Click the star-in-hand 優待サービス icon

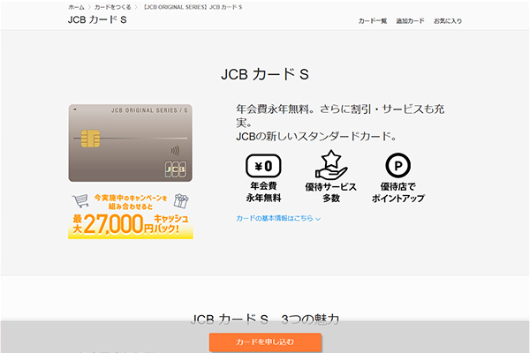click(331, 165)
